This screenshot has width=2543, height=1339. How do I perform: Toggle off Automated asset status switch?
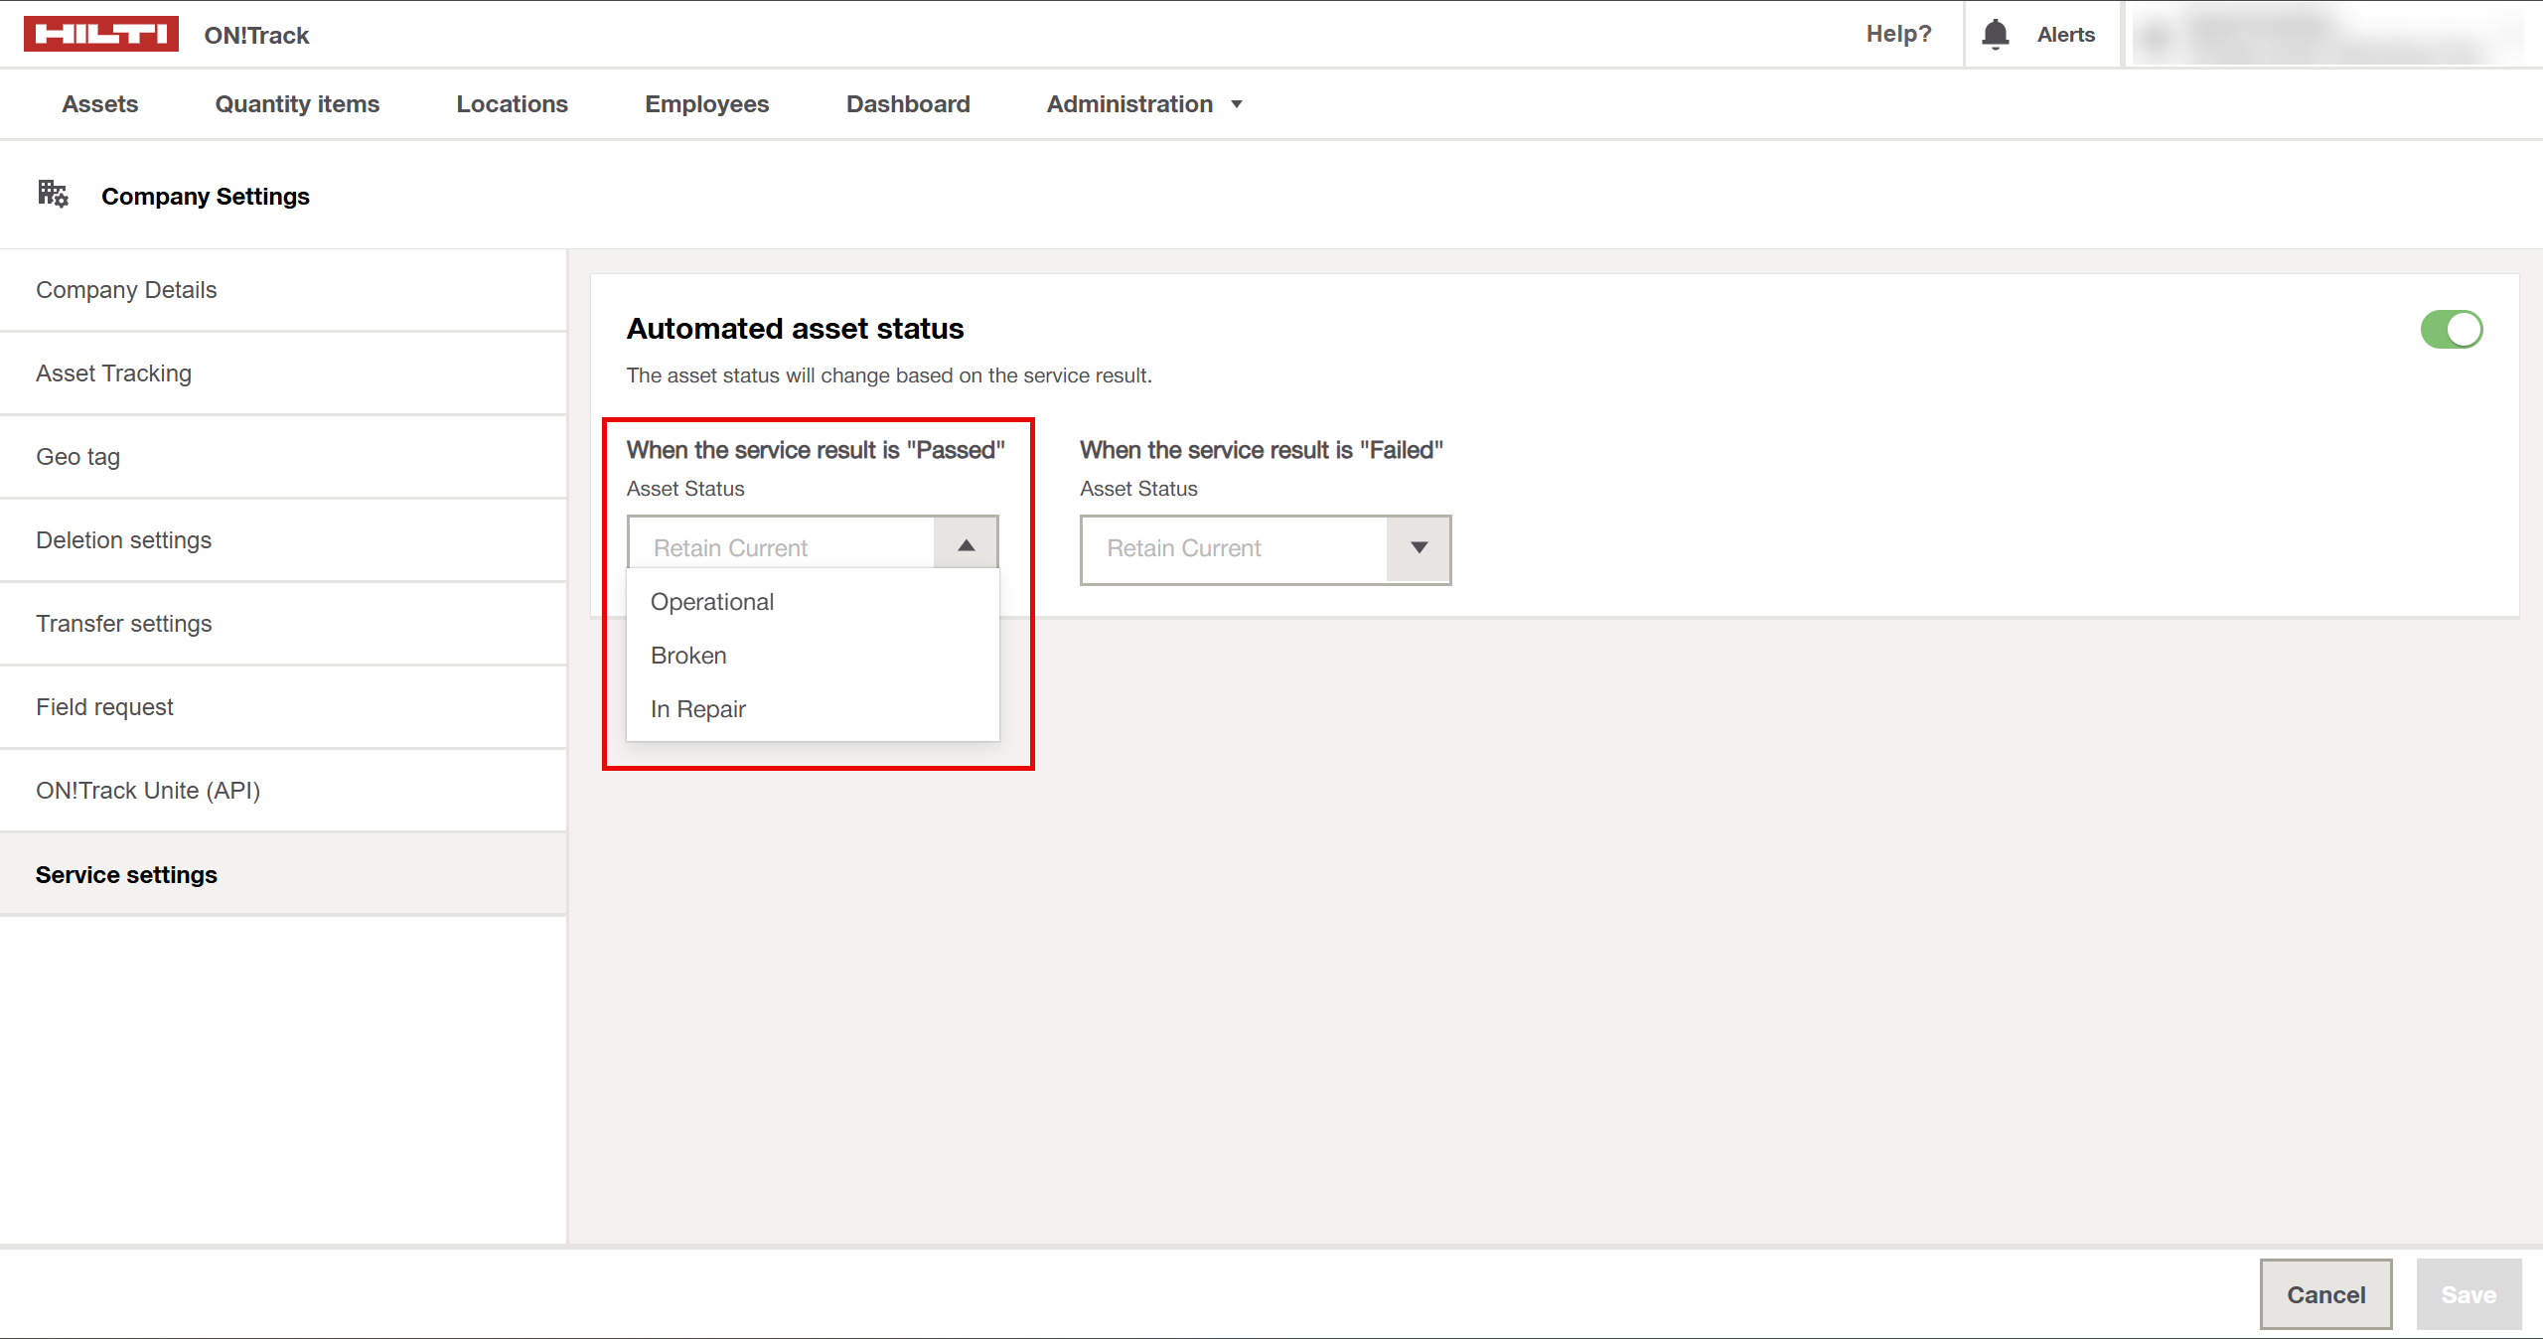[2451, 330]
